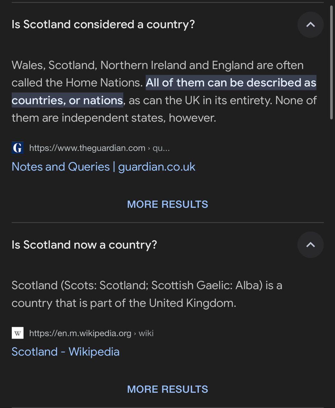Viewport: 335px width, 408px height.
Task: Click the Wikipedia favicon icon
Action: click(18, 333)
